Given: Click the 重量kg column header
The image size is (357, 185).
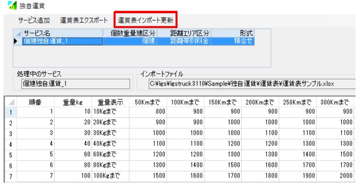Looking at the screenshot, I should point(73,102).
